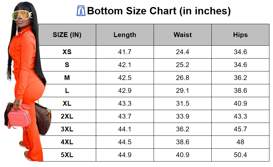Screen dimensions: 273x167
Task: Click the 50.4 hips value for 5XL
Action: (240, 155)
